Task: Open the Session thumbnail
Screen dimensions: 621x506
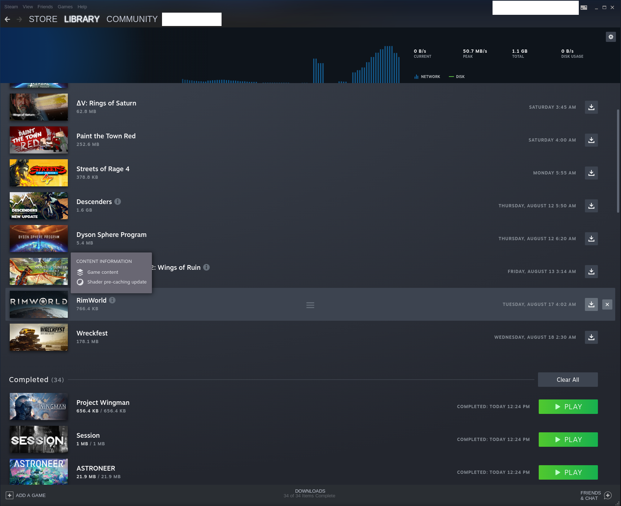Action: (39, 440)
